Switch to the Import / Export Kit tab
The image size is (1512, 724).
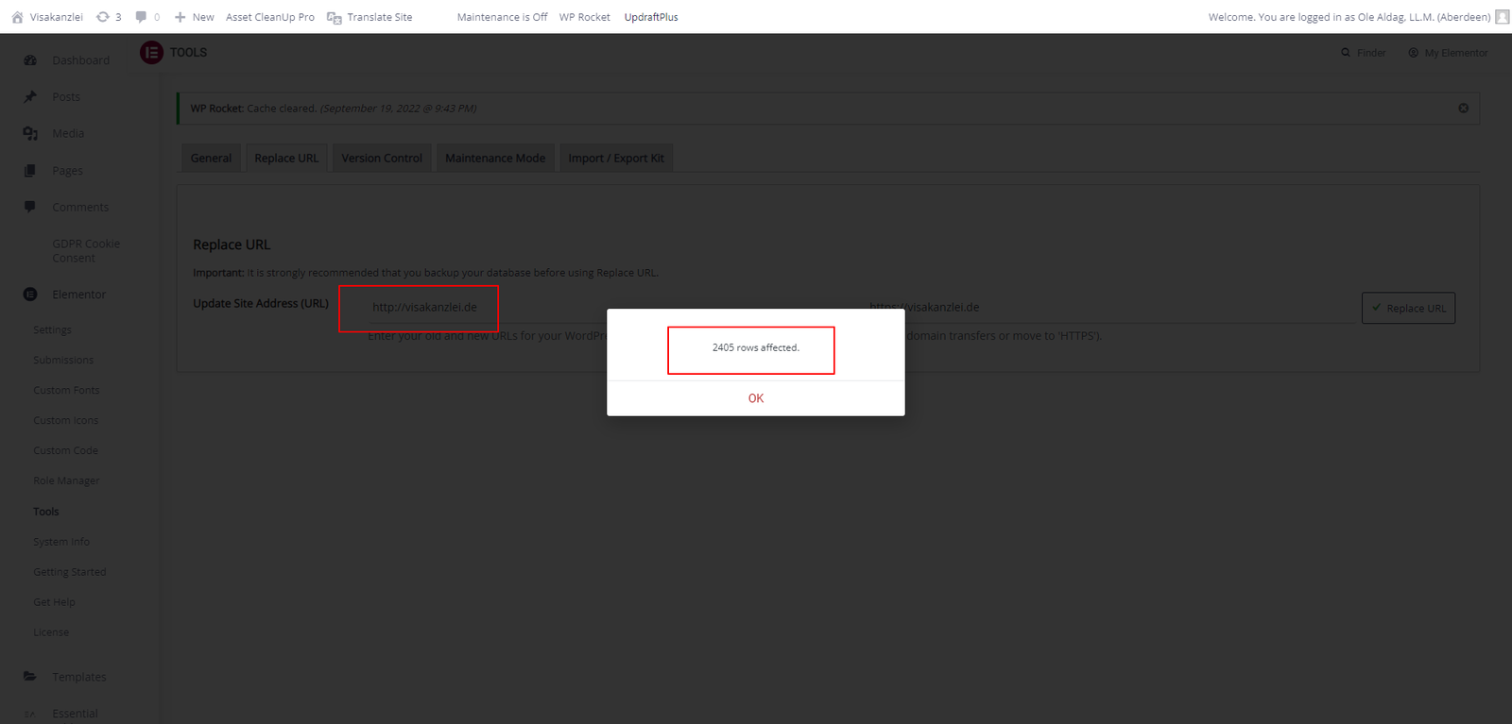pyautogui.click(x=616, y=158)
